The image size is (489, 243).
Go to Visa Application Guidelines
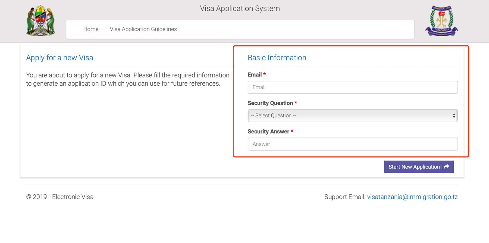pyautogui.click(x=143, y=29)
